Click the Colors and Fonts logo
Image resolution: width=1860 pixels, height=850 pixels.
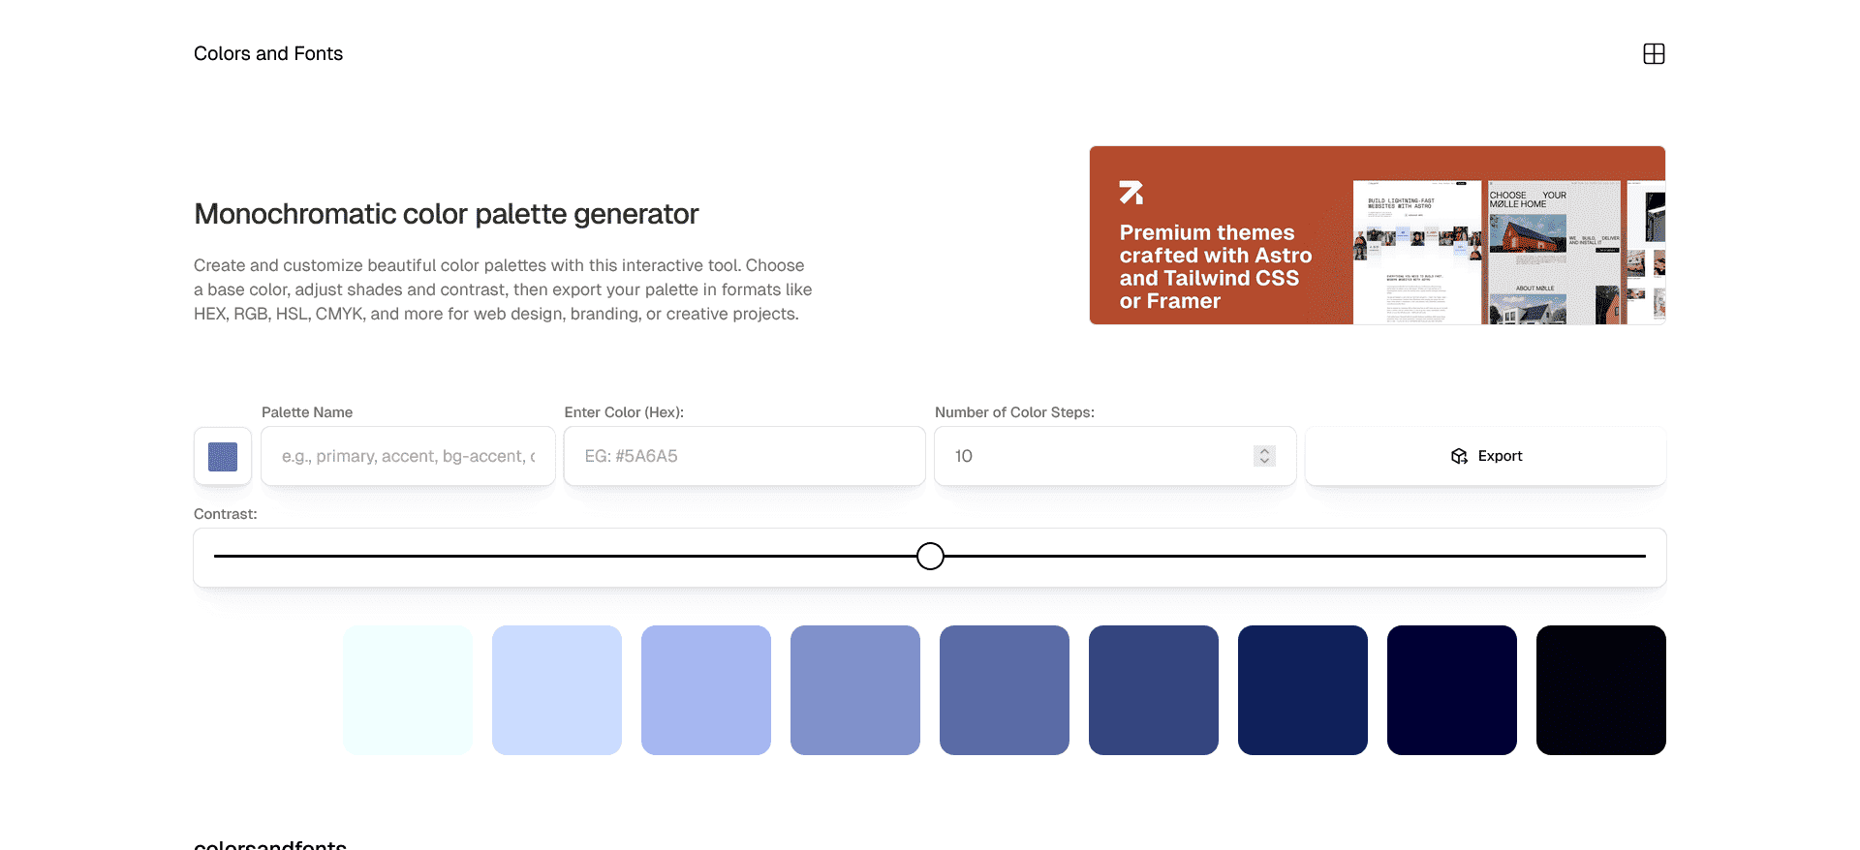pyautogui.click(x=268, y=53)
